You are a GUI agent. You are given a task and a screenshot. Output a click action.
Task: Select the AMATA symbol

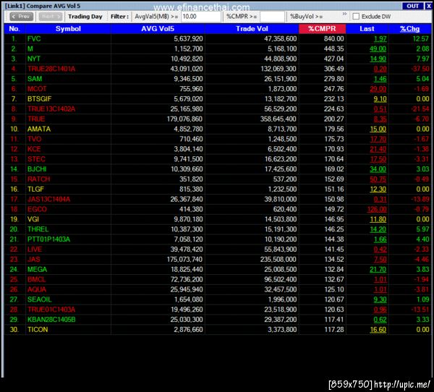(39, 129)
